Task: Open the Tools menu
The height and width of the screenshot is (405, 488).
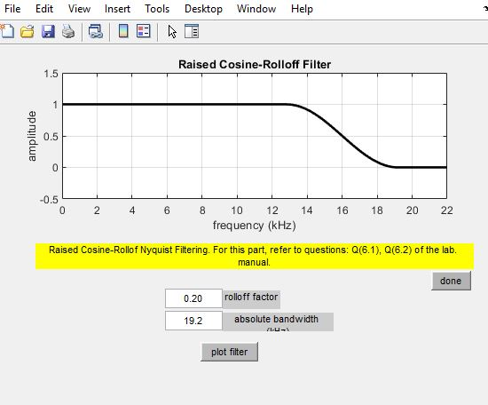Action: coord(157,9)
